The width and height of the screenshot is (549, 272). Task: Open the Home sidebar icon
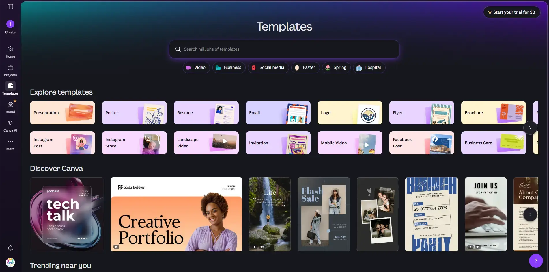(x=10, y=49)
